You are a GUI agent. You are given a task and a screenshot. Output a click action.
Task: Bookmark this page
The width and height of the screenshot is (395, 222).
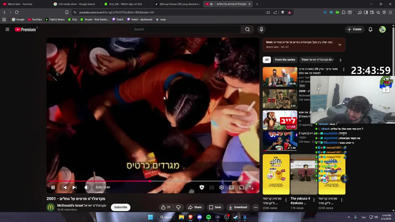[x=67, y=12]
